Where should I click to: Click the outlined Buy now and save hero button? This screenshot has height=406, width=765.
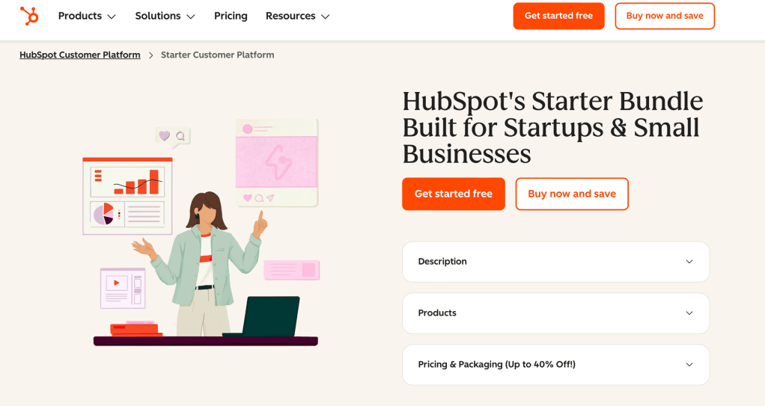click(572, 194)
